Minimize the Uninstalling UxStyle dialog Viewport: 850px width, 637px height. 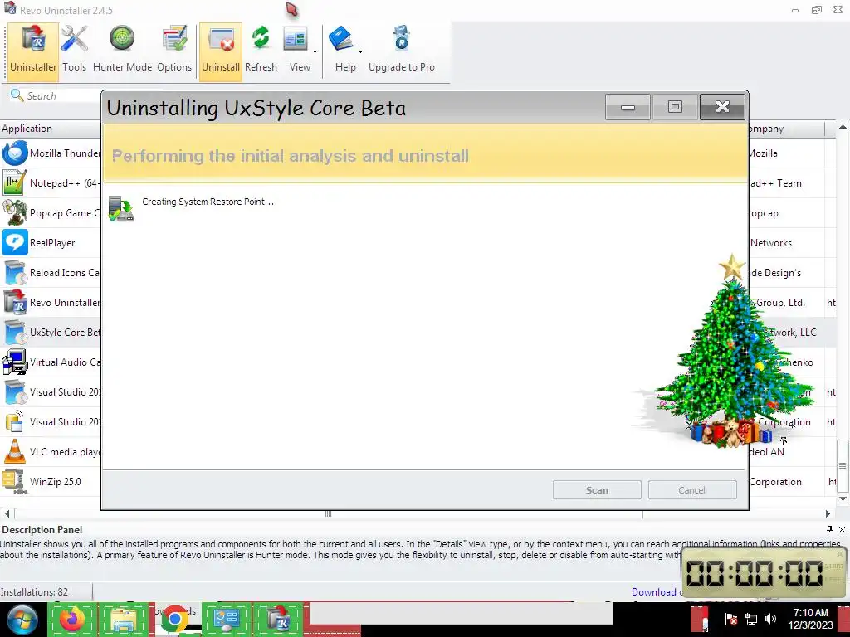coord(628,107)
